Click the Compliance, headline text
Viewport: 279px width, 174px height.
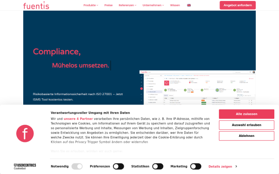57,52
